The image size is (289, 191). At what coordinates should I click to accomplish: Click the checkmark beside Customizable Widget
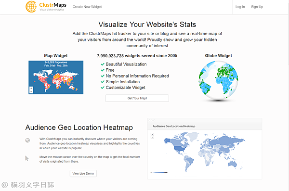(103, 88)
